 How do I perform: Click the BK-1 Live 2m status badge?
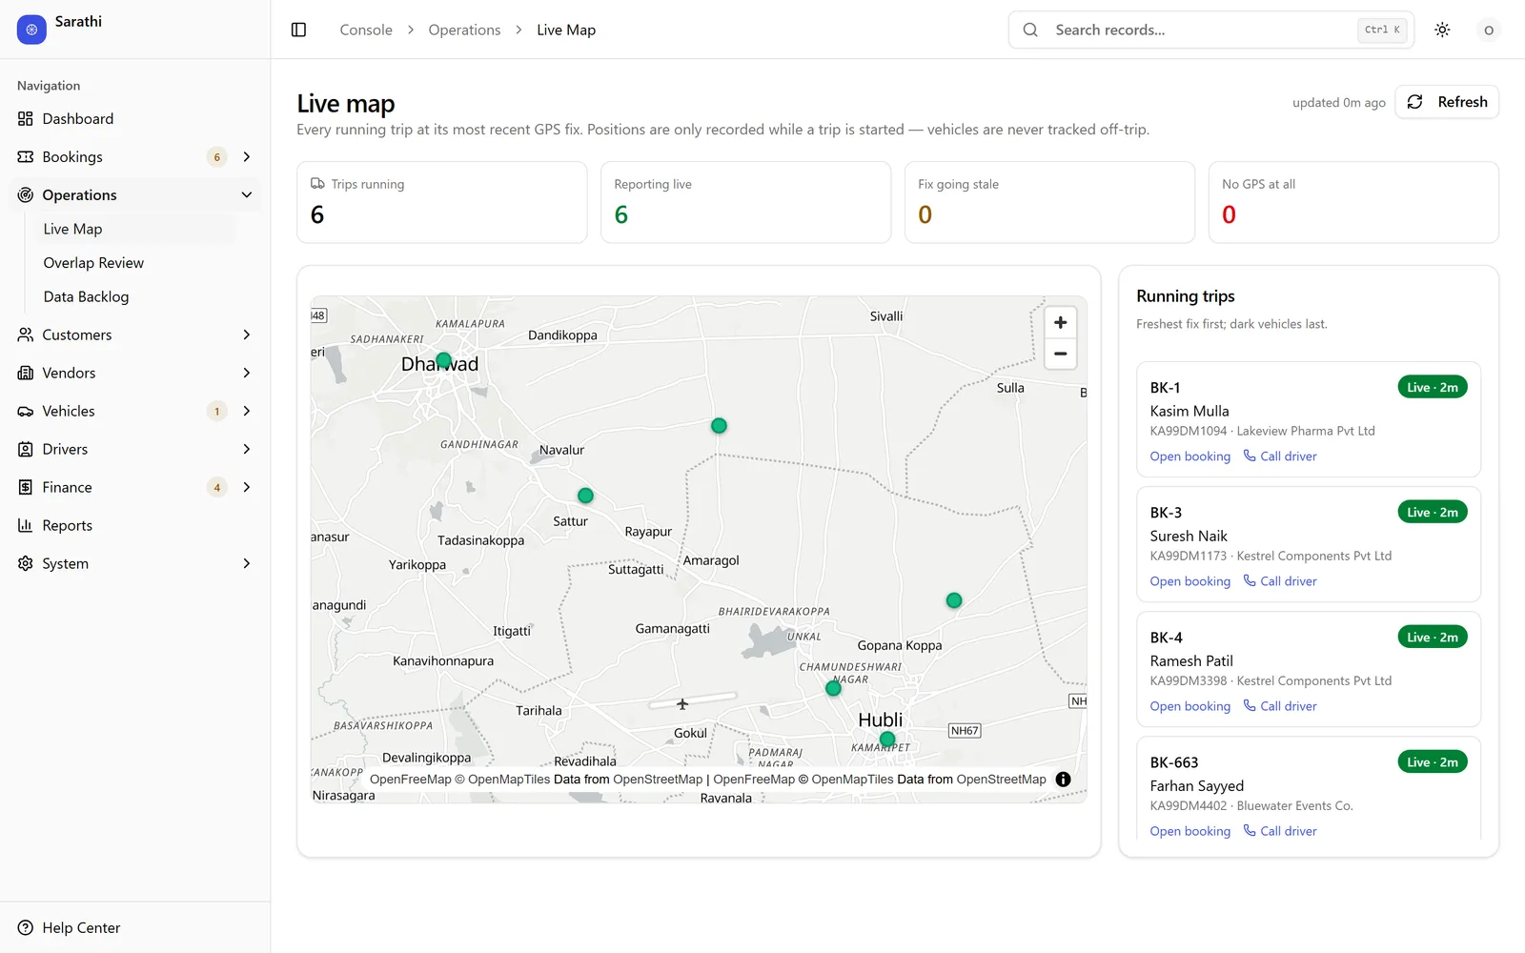[x=1433, y=387]
